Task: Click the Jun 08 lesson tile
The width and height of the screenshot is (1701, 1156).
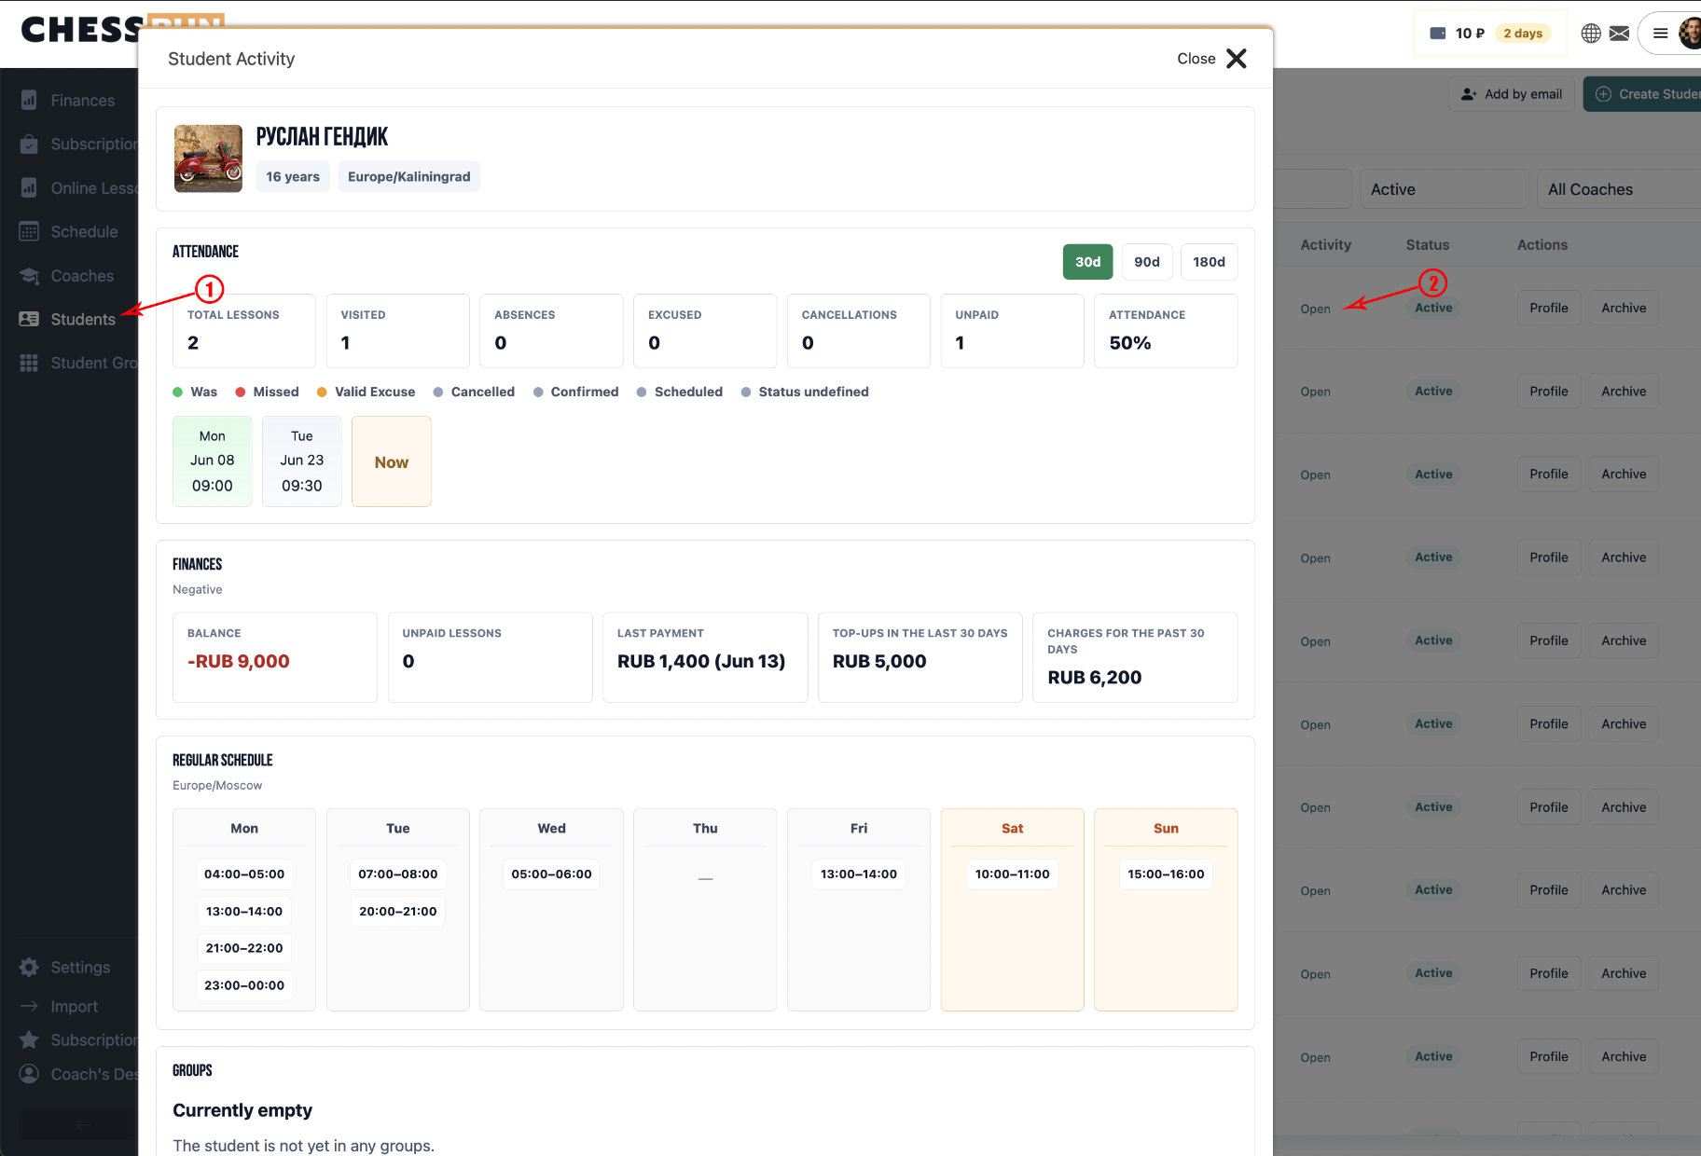Action: [x=213, y=461]
